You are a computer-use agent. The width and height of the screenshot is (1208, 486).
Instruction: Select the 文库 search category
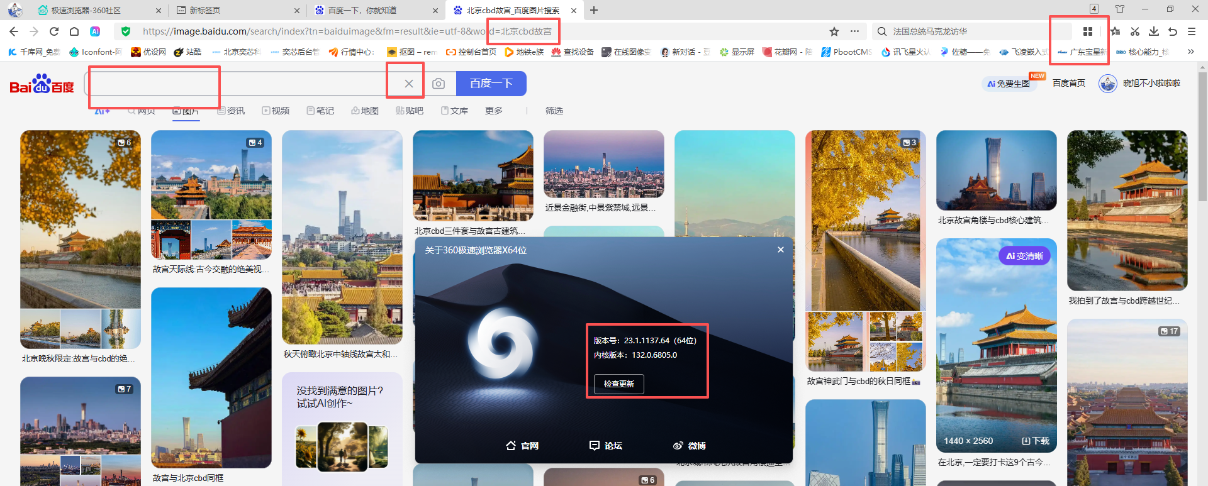(454, 111)
